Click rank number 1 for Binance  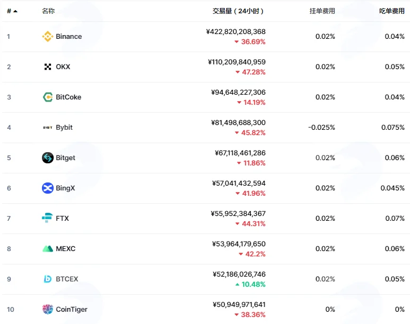8,36
